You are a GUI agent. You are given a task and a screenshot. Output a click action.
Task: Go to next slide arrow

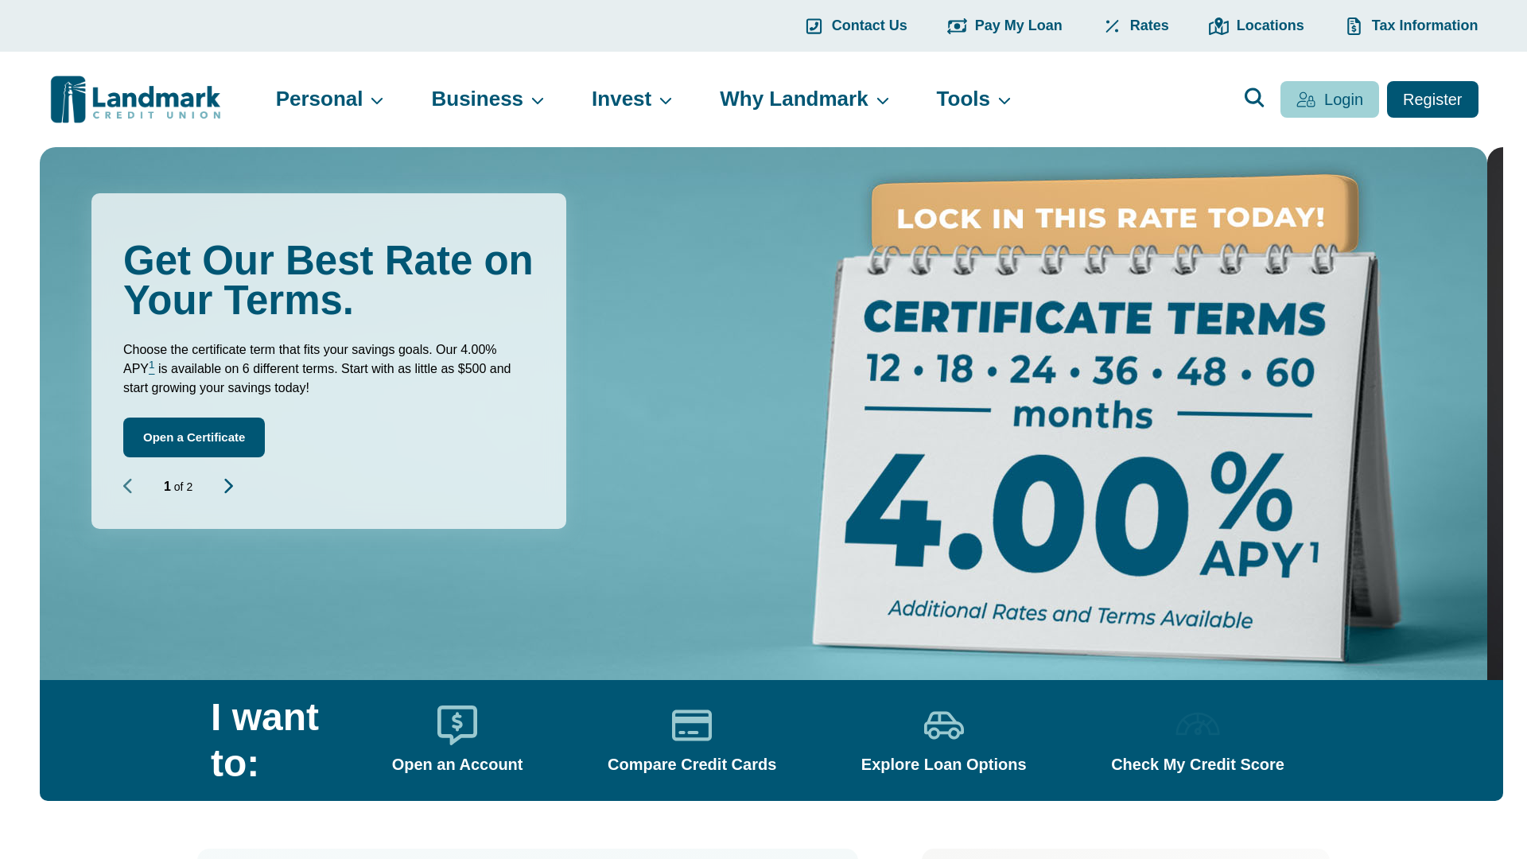(x=228, y=486)
